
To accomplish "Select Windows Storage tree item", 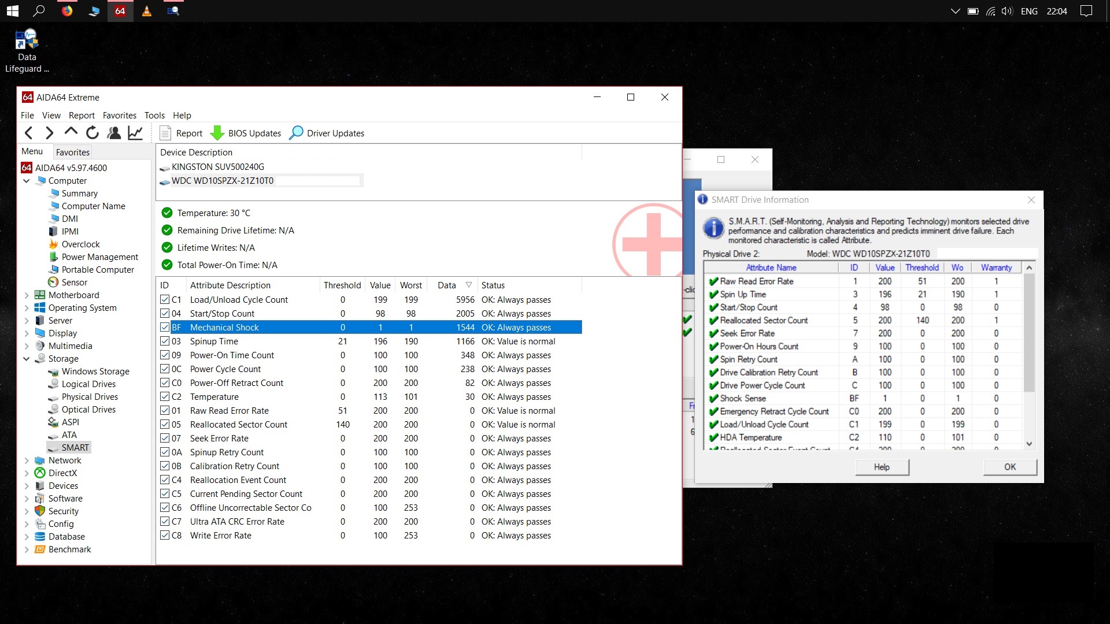I will (95, 371).
